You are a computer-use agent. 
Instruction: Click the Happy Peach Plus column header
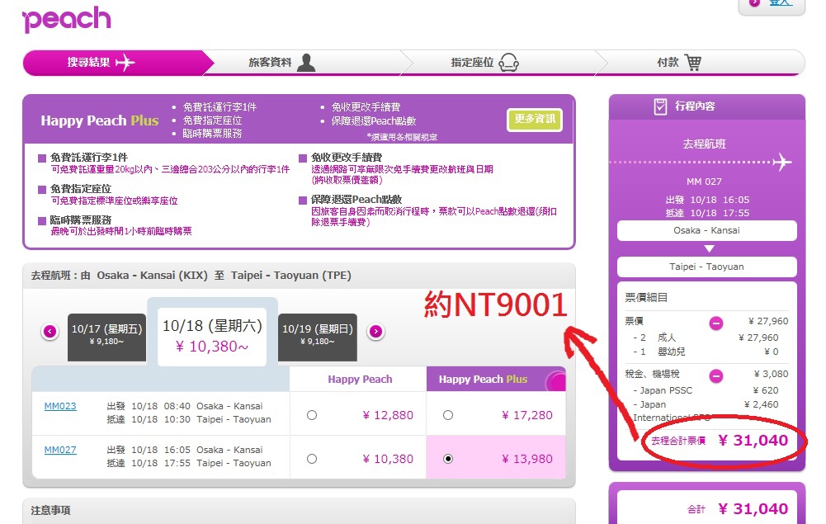(496, 379)
